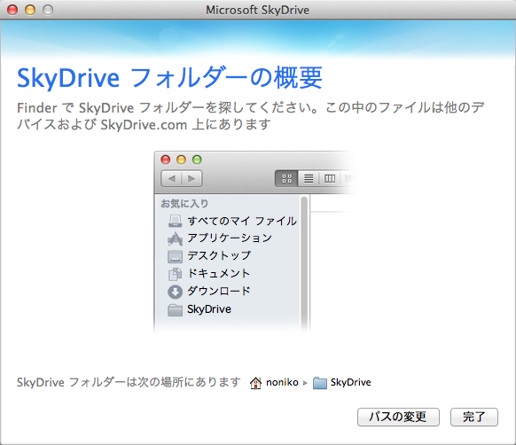This screenshot has height=445, width=516.
Task: Close the Microsoft SkyDrive window
Action: [12, 10]
